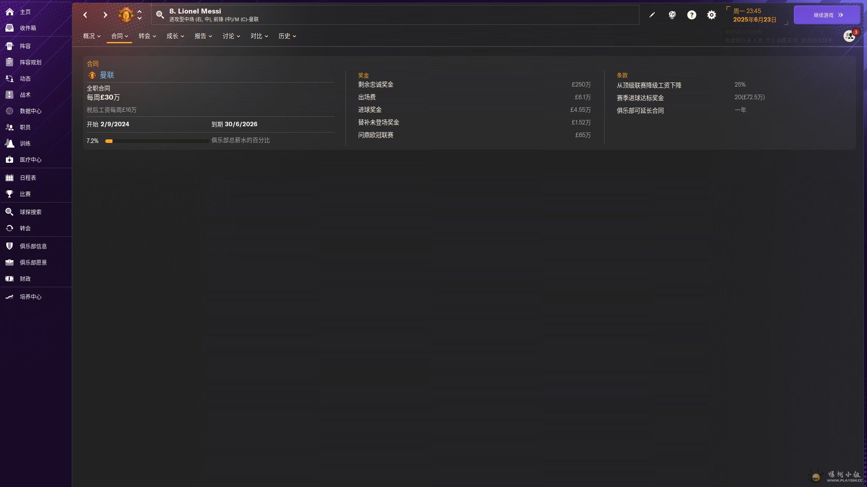Image resolution: width=867 pixels, height=487 pixels.
Task: Open the 俱乐部信息 club info shield icon
Action: [x=9, y=246]
